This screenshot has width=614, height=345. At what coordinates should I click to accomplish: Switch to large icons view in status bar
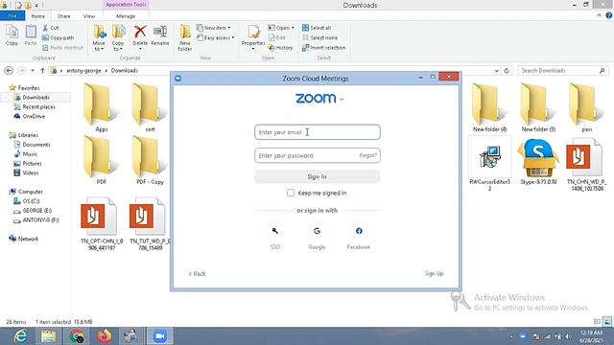607,322
